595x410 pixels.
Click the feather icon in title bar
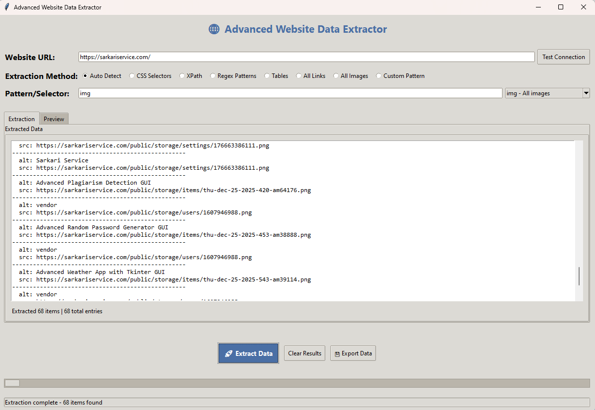pos(6,7)
